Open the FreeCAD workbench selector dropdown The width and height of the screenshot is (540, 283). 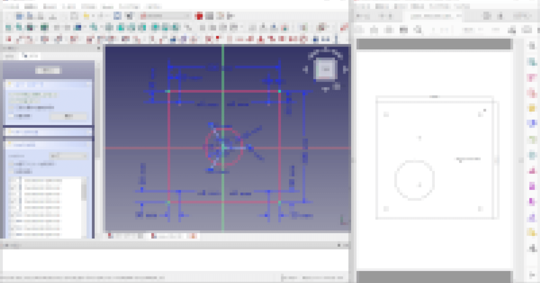(x=165, y=16)
